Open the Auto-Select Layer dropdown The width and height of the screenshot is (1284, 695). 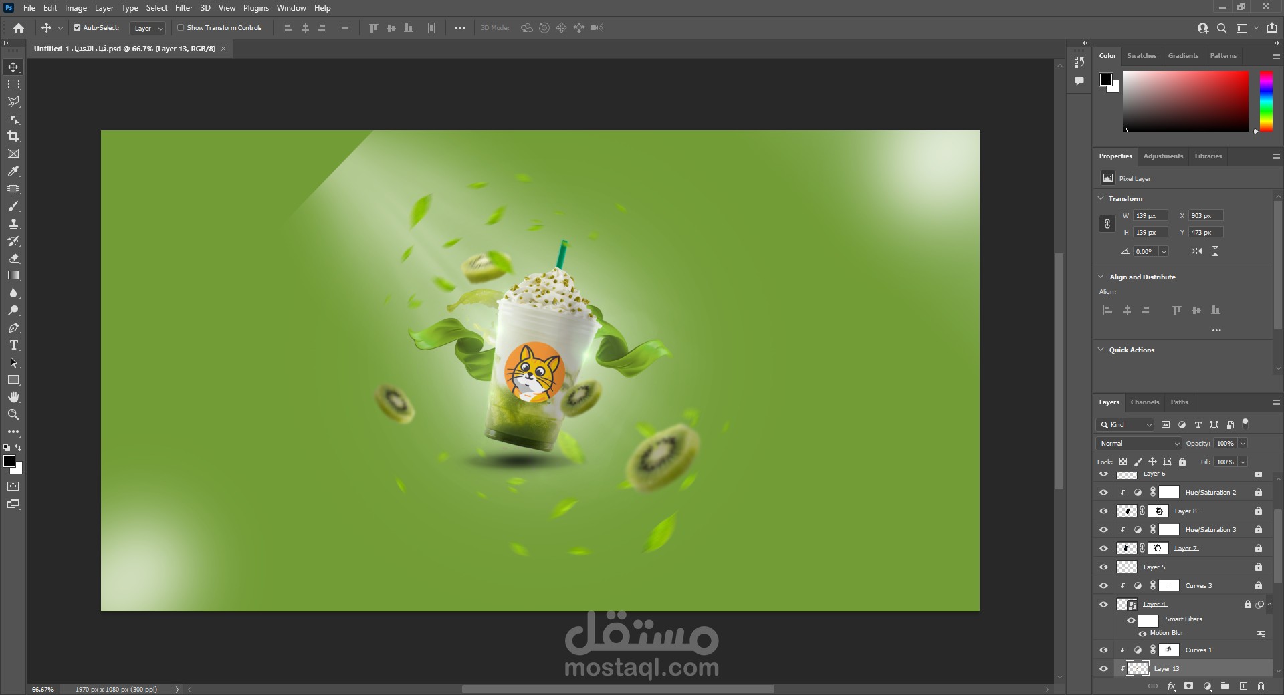pos(147,28)
